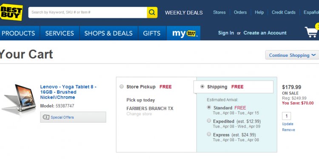
Task: Click the Best Buy logo
Action: click(11, 12)
